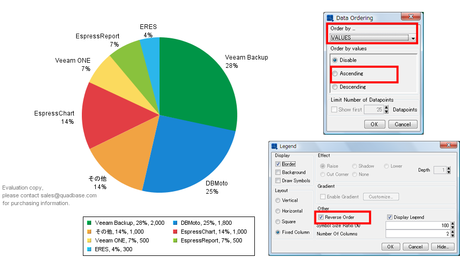Click the EspressChart red legend swatch
The image size is (460, 259).
[x=175, y=232]
